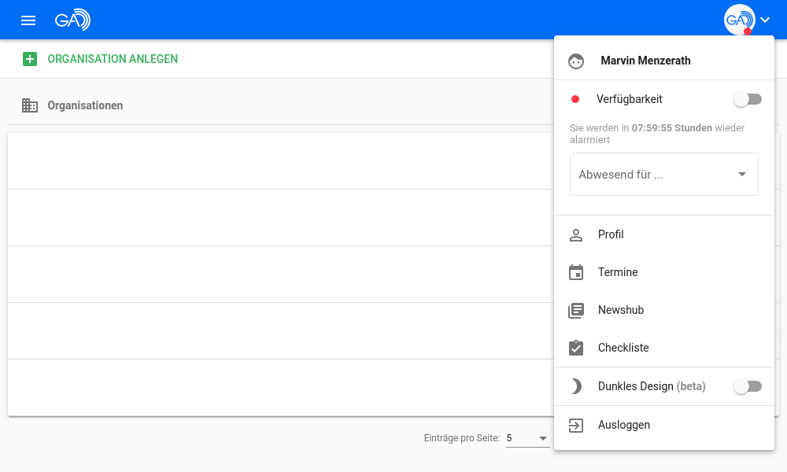
Task: Click the moon icon for dark design
Action: pos(576,386)
